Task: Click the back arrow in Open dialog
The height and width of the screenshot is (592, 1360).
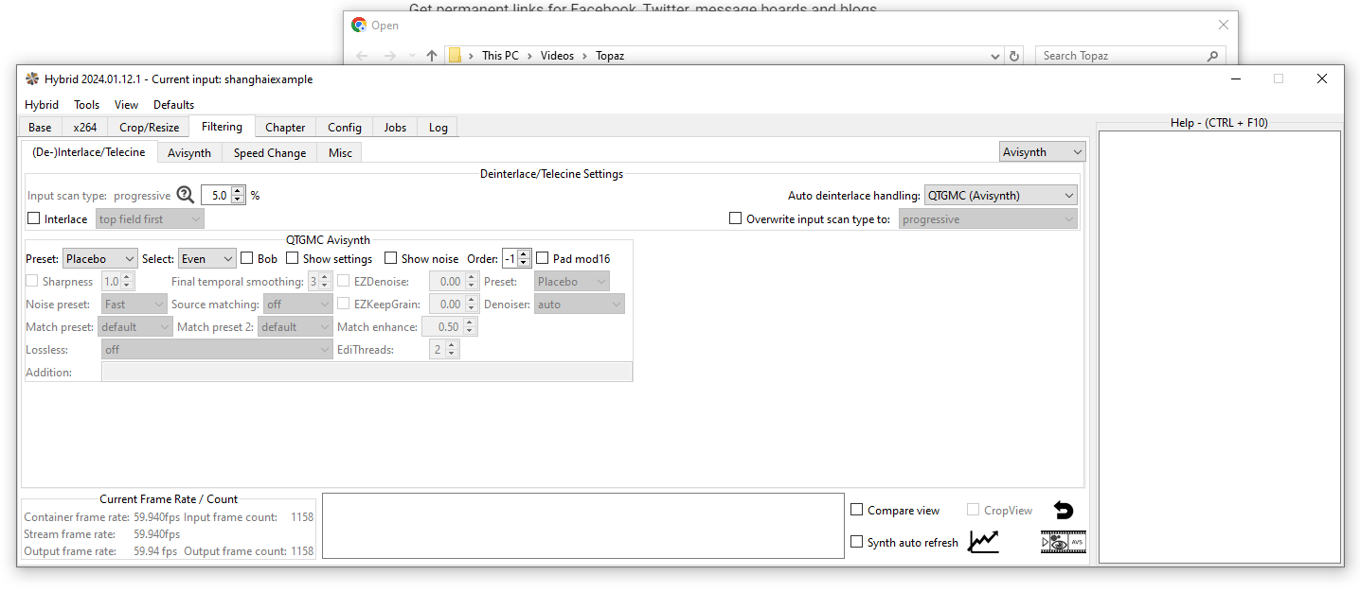Action: coord(362,56)
